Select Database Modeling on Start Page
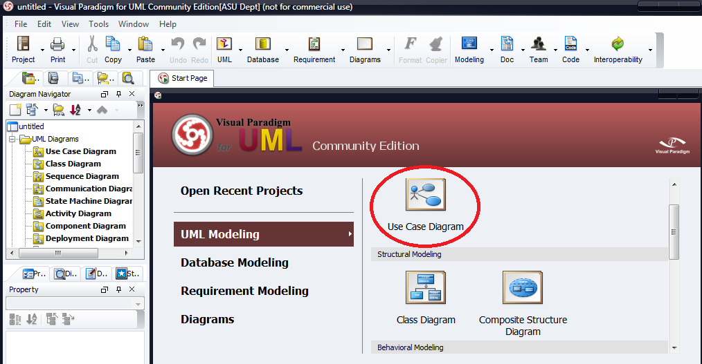This screenshot has width=702, height=364. (235, 262)
